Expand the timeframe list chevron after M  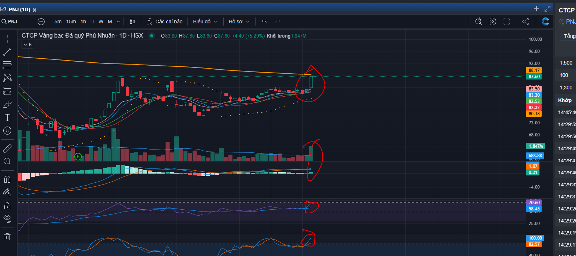pyautogui.click(x=118, y=22)
